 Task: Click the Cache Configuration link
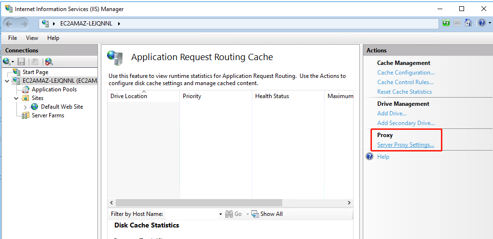pos(405,73)
